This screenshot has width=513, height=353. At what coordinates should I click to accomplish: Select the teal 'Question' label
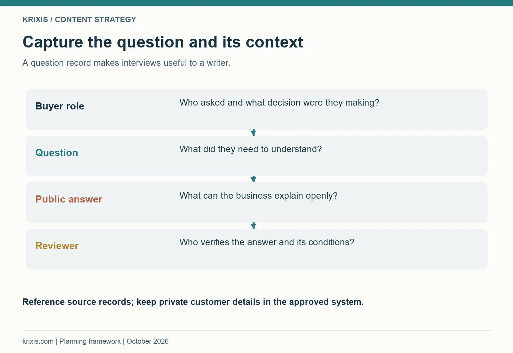(x=57, y=153)
